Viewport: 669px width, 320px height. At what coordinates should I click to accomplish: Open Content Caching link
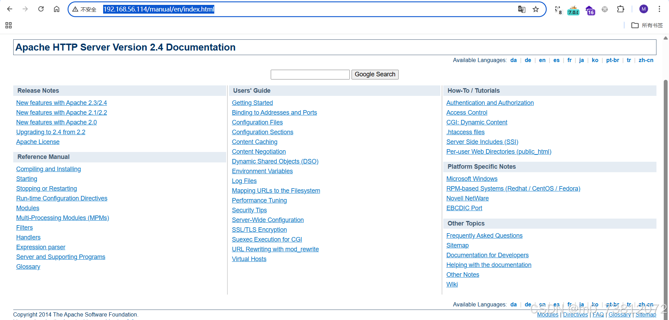[255, 142]
